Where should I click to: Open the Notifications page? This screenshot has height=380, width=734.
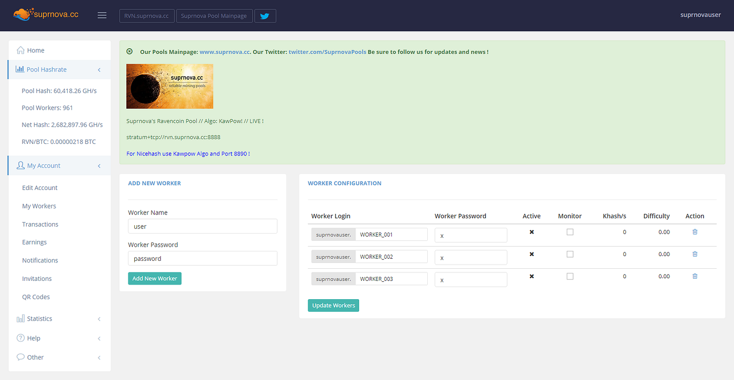[x=40, y=260]
